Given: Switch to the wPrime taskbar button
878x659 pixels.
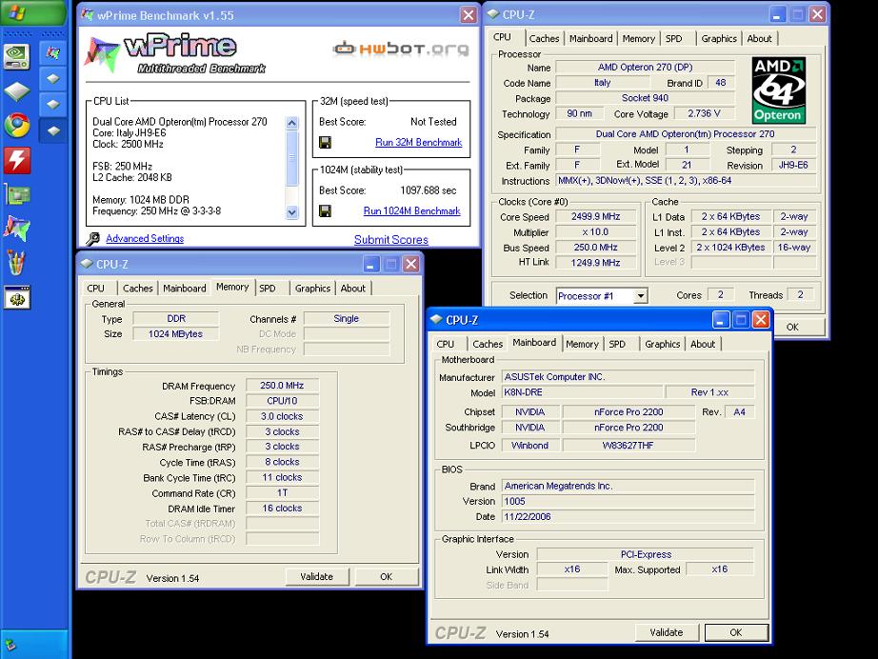Looking at the screenshot, I should [x=52, y=53].
